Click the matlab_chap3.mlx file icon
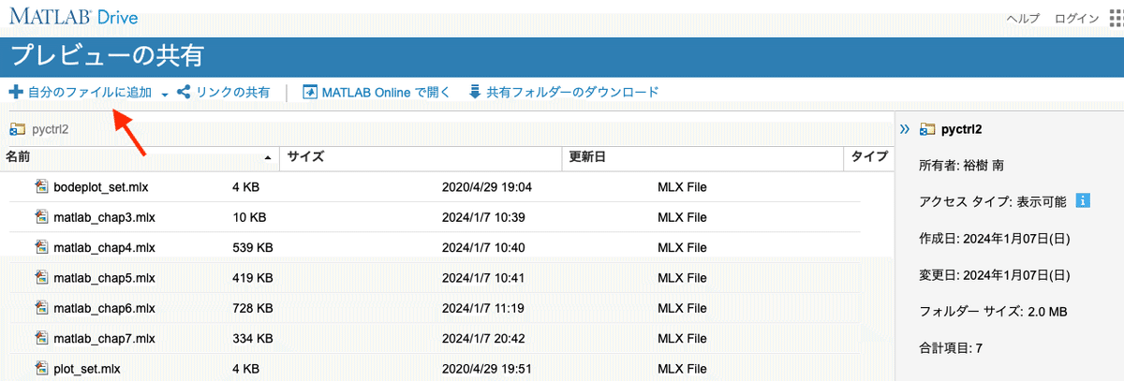This screenshot has height=381, width=1124. [x=41, y=217]
